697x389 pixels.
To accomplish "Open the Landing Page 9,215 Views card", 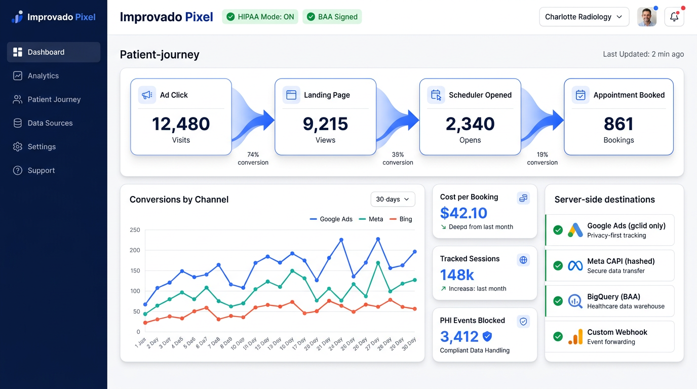I will (325, 116).
